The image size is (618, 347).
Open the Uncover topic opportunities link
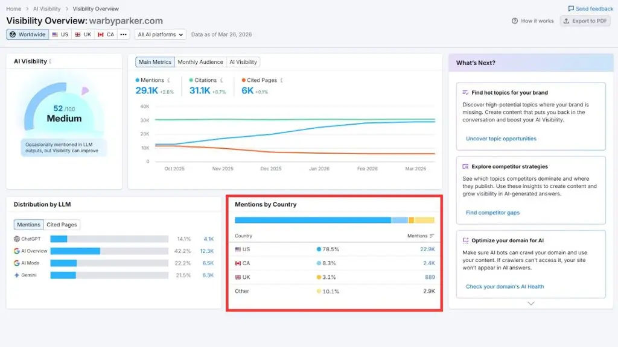(501, 139)
